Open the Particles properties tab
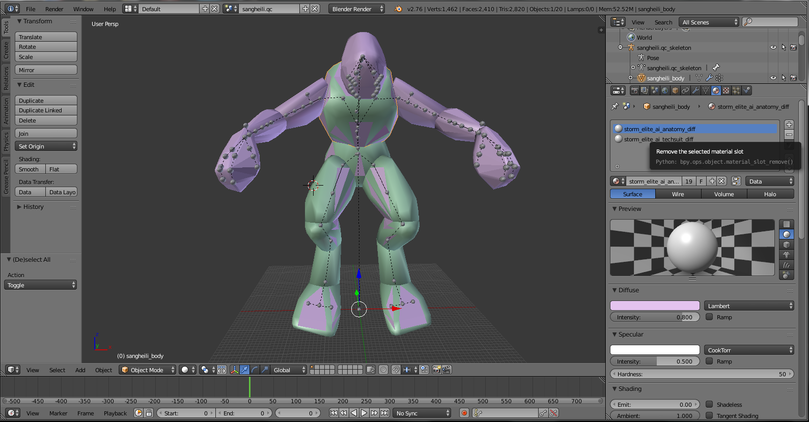 [x=736, y=91]
